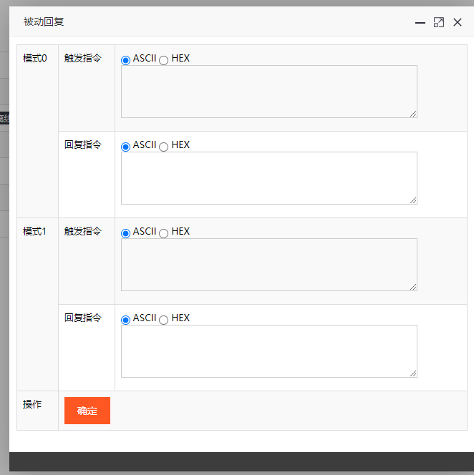This screenshot has height=475, width=474.
Task: Focus the 模式1 回复指令 text area
Action: click(x=269, y=351)
